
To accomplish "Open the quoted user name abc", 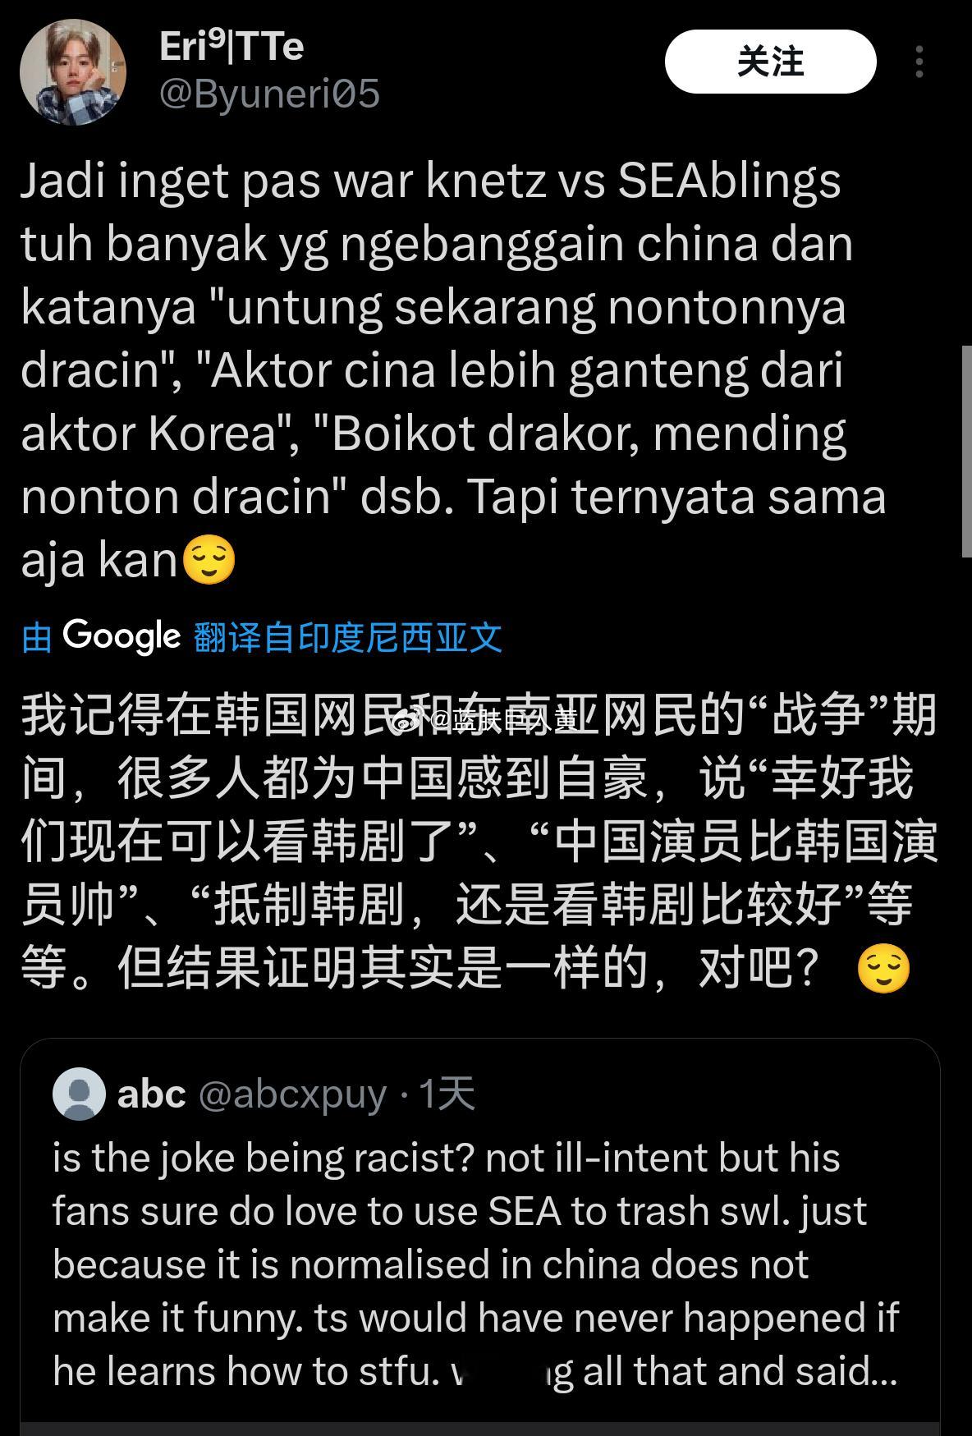I will click(152, 1094).
